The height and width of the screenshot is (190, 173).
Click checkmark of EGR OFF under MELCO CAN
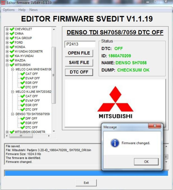[x=23, y=83]
